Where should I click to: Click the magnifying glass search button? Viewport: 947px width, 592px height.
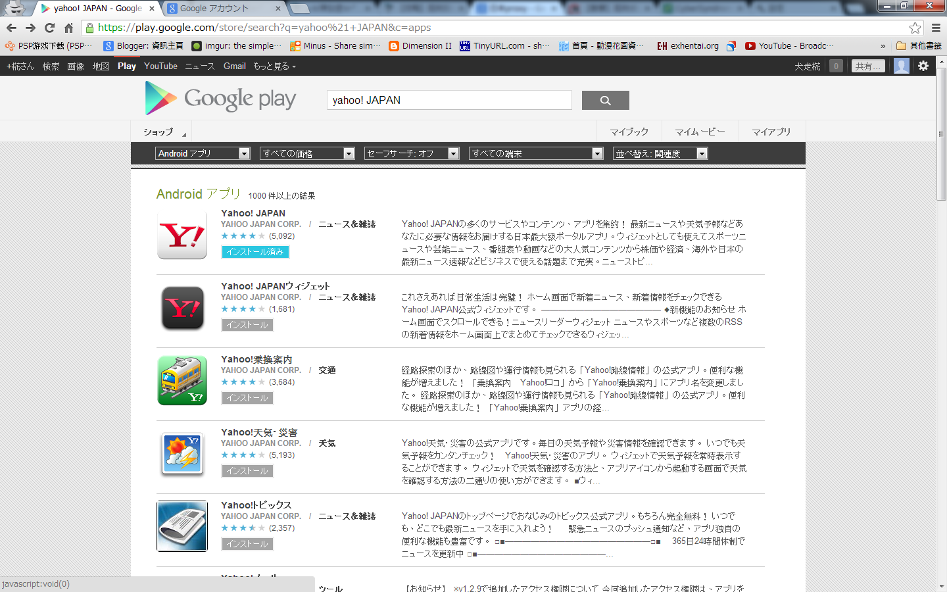605,101
